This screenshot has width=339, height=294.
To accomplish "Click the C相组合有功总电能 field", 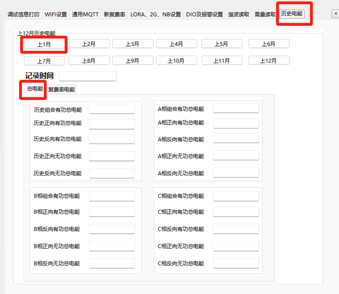I will click(236, 196).
